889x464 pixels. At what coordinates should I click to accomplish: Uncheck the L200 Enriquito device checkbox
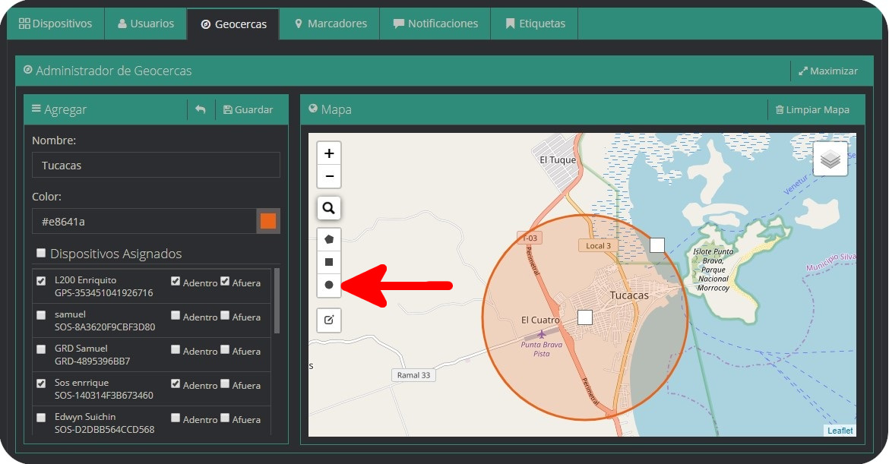(x=41, y=281)
